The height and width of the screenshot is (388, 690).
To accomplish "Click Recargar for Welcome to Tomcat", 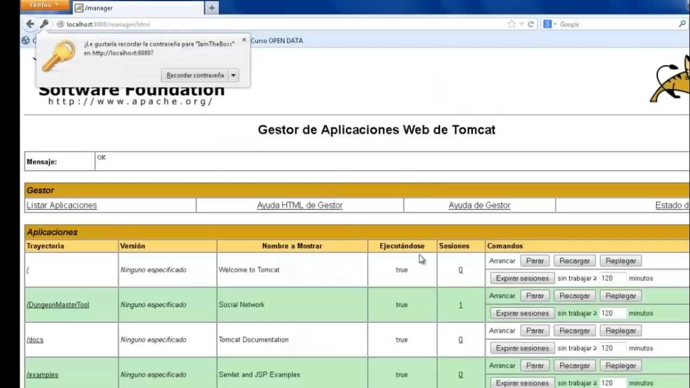I will (x=575, y=261).
